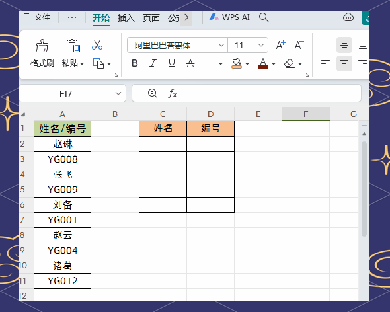
Task: Select the 格式刷 format painter
Action: (x=42, y=53)
